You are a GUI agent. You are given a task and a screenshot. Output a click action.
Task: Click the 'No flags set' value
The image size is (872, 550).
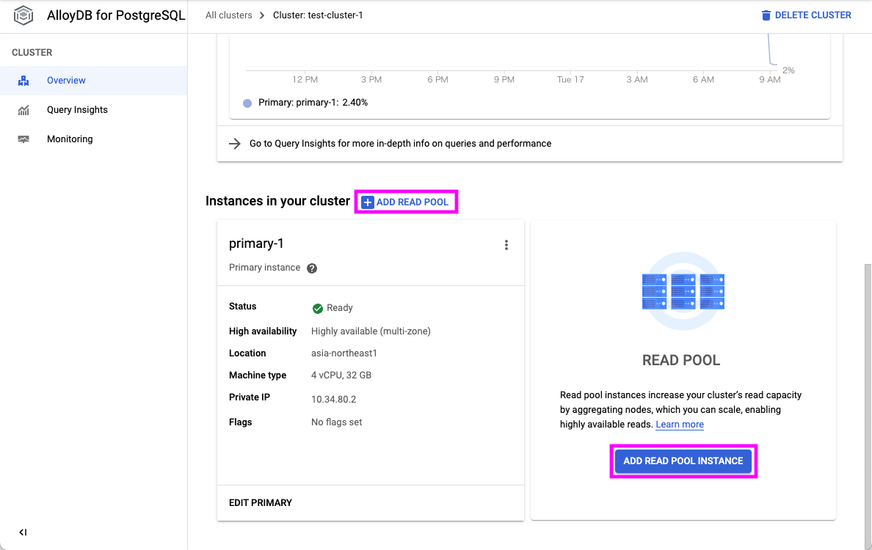(x=336, y=422)
